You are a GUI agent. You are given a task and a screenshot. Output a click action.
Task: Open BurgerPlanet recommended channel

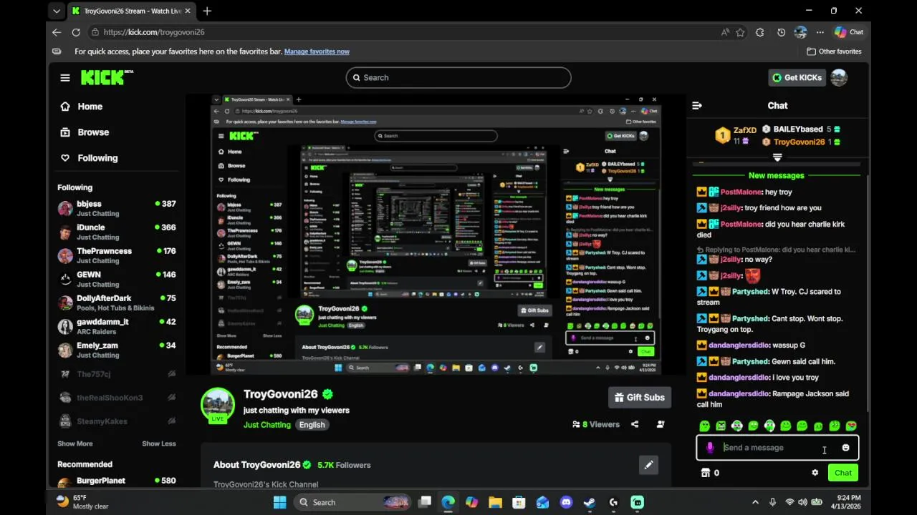[117, 482]
